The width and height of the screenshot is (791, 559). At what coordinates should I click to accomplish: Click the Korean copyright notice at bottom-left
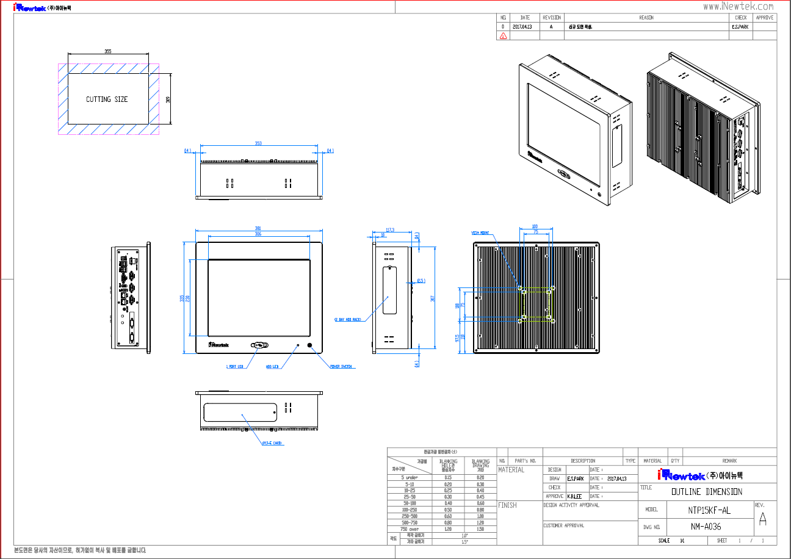[x=80, y=550]
